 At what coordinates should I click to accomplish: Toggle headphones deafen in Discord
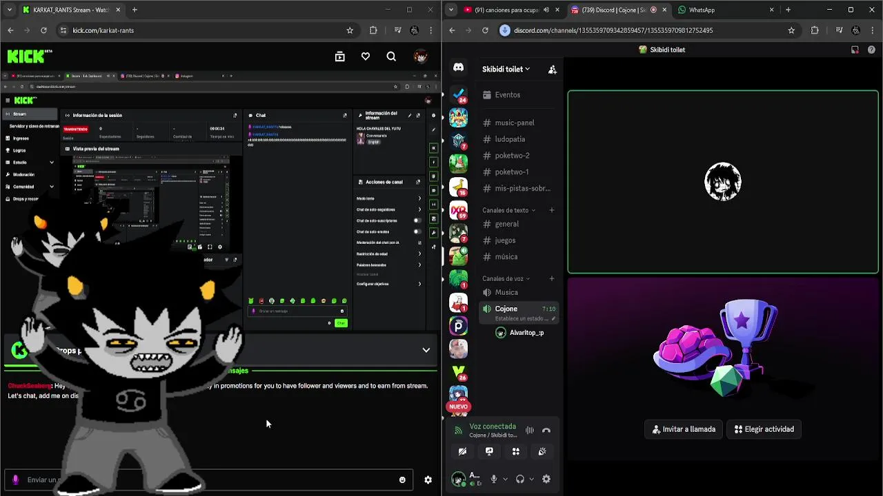pos(520,479)
